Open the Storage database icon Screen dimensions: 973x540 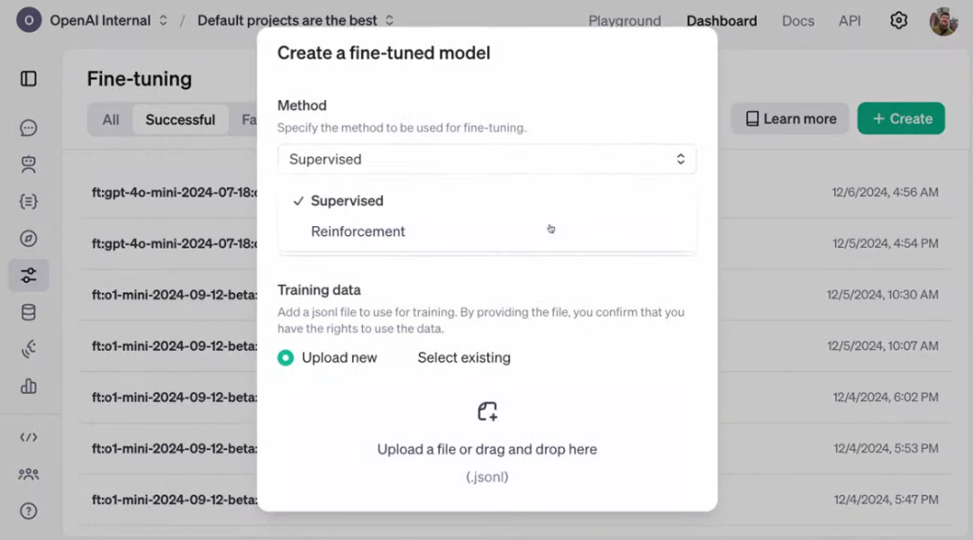coord(29,312)
